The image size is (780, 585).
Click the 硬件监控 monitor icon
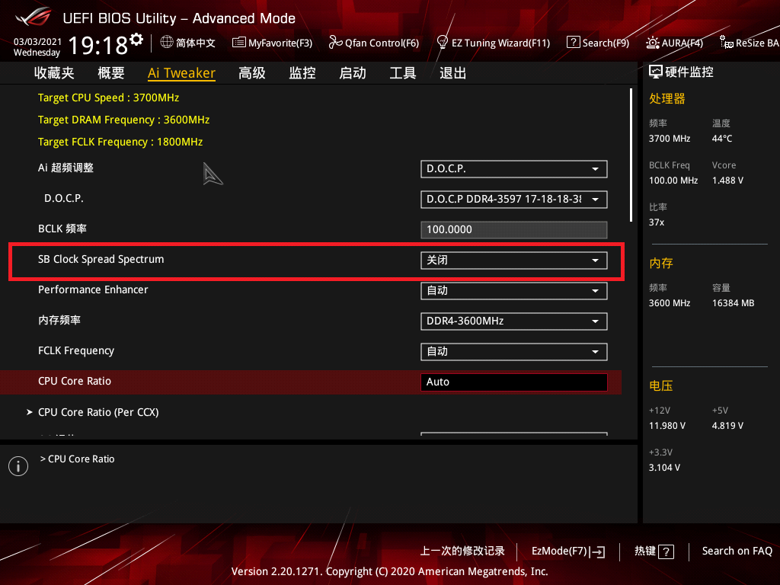tap(656, 71)
